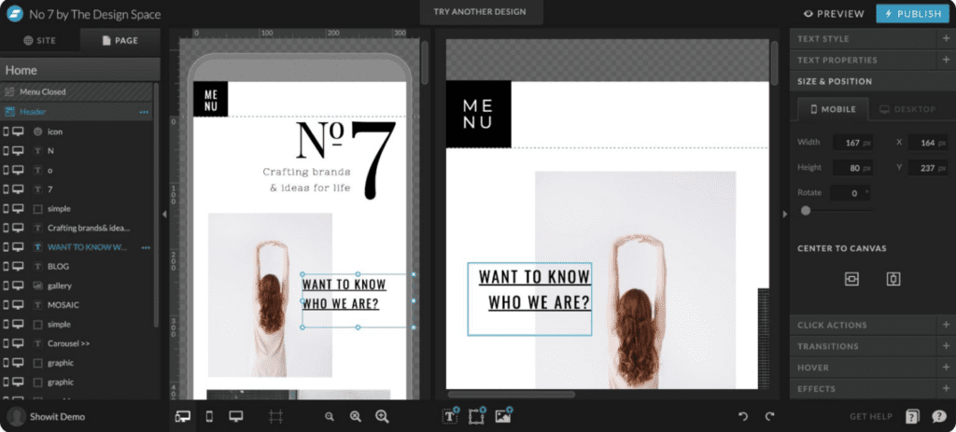Zoom out of the canvas
This screenshot has width=956, height=432.
330,417
